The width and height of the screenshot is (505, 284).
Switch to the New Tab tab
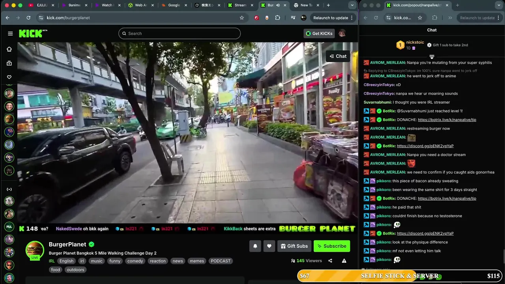[306, 5]
